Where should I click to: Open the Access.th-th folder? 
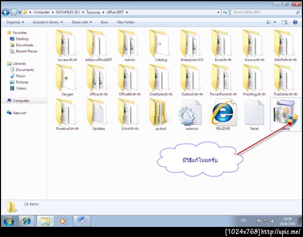point(67,46)
